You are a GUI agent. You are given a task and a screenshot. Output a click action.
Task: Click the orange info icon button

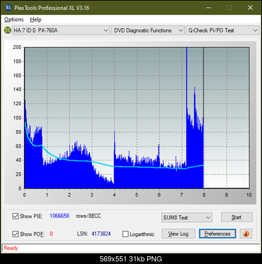pos(246,234)
